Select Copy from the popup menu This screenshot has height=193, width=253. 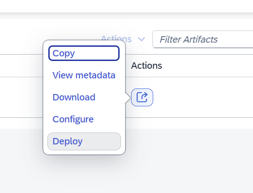84,53
